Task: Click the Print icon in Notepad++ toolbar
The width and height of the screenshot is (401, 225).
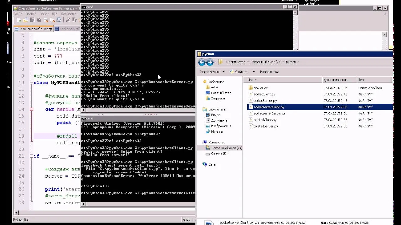Action: coord(59,20)
